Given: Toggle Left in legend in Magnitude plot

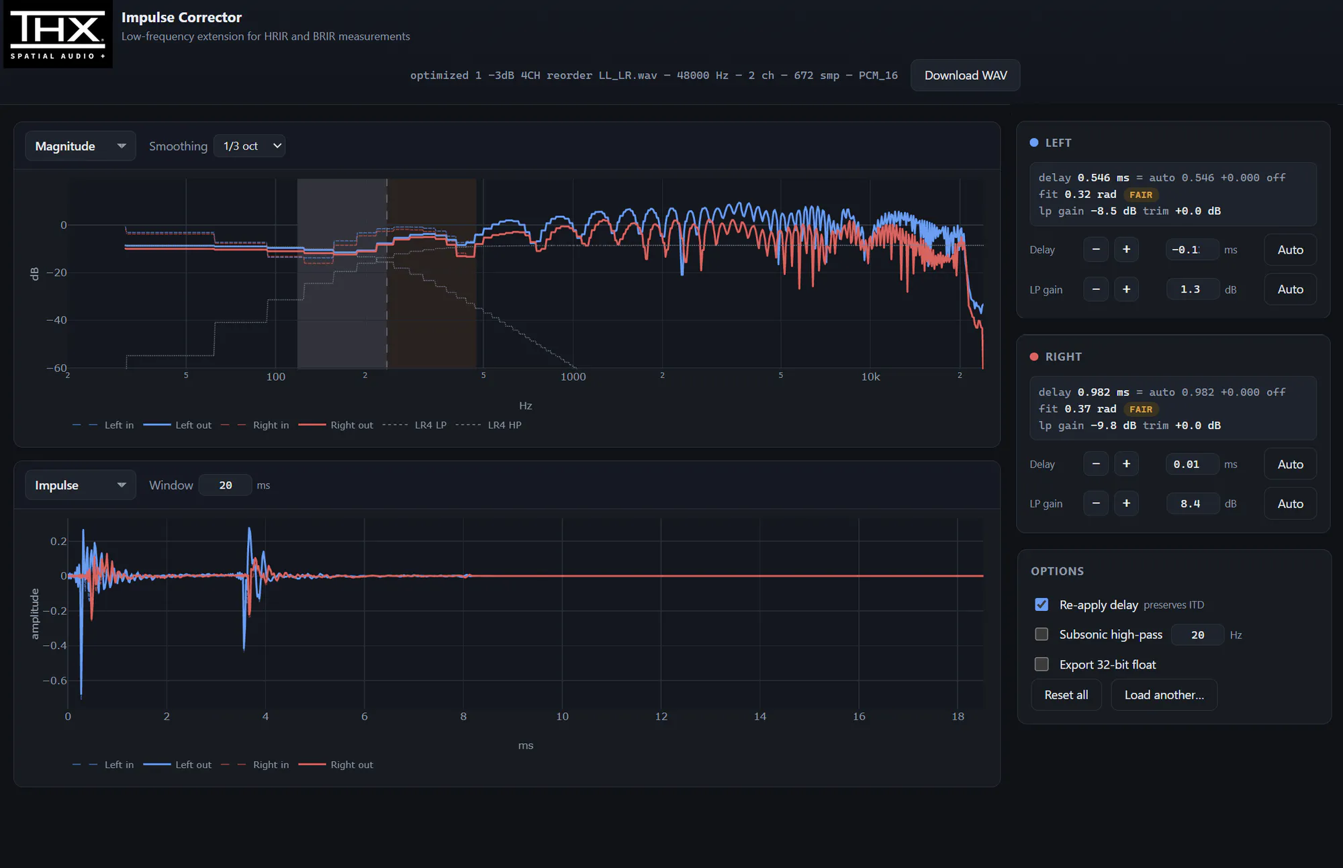Looking at the screenshot, I should tap(103, 425).
